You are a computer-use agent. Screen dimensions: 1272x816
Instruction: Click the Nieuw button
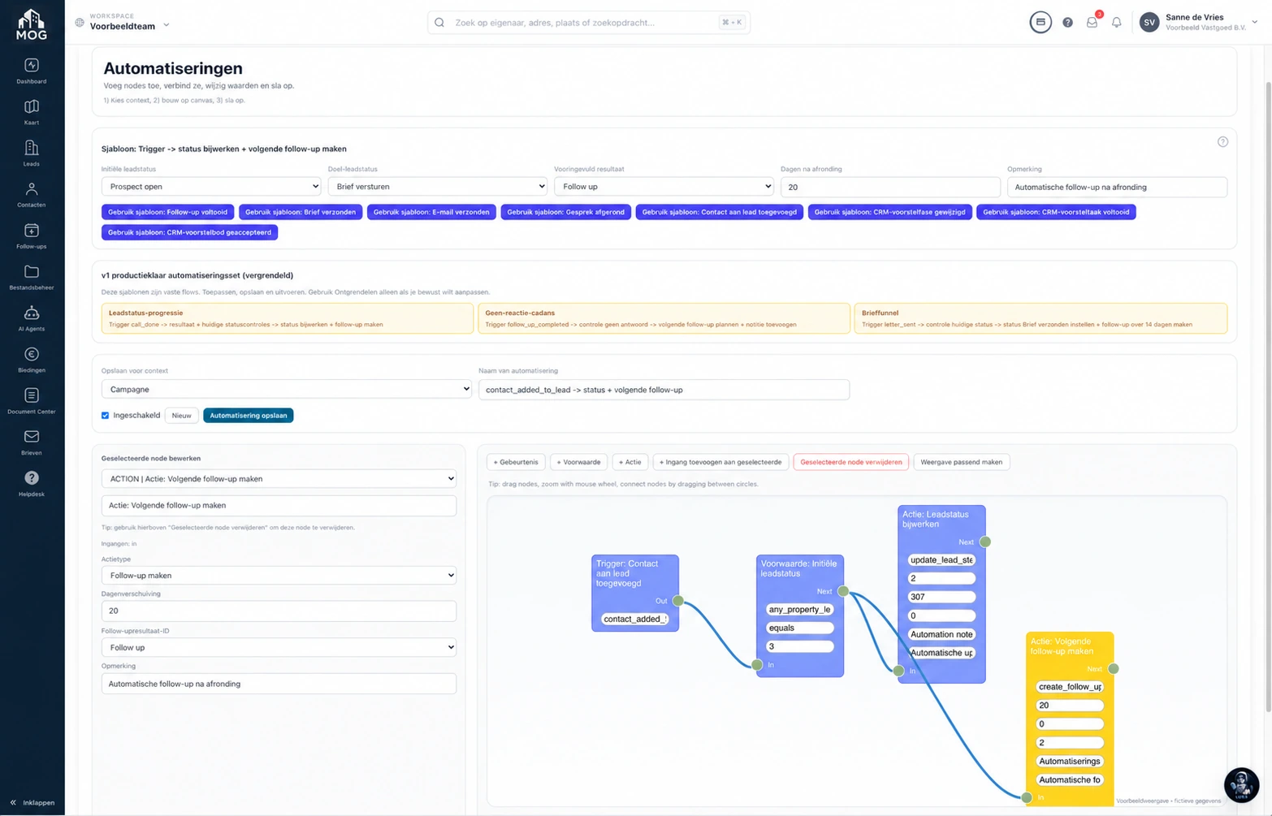pyautogui.click(x=181, y=416)
